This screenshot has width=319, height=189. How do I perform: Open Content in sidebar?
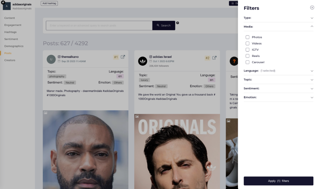pyautogui.click(x=10, y=18)
